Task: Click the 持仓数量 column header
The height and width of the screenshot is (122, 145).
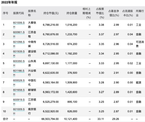Action: [x=72, y=13]
